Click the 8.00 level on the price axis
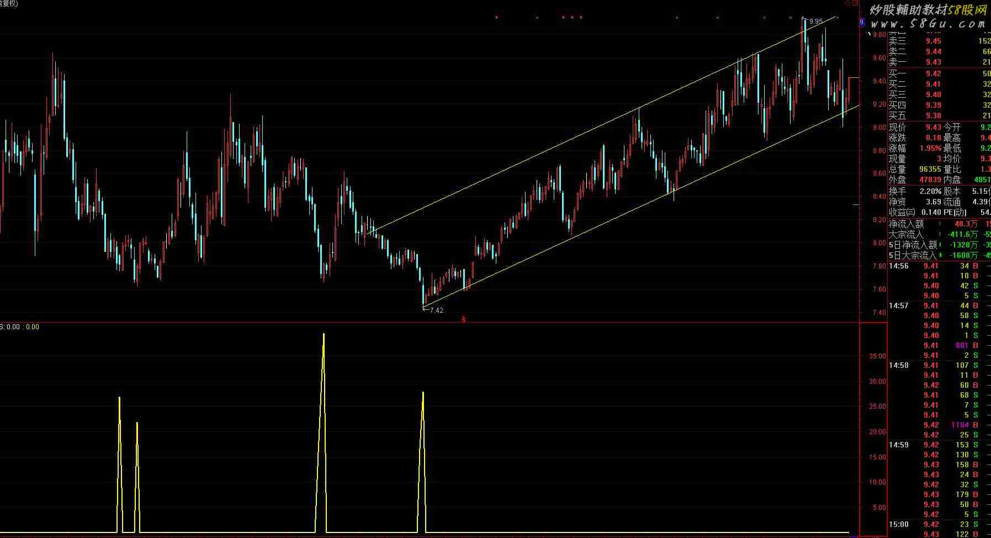This screenshot has width=991, height=538. [879, 243]
